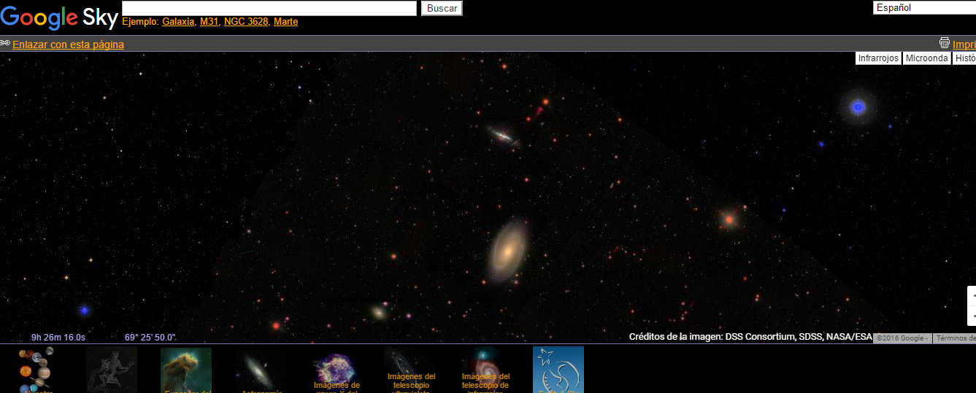Viewport: 976px width, 393px height.
Task: Select the backyard astronomy galaxy thumbnail
Action: [261, 370]
